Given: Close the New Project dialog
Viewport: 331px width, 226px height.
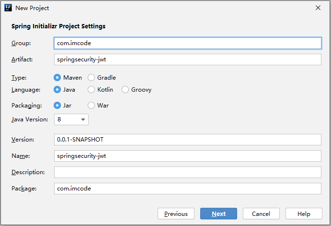Looking at the screenshot, I should [x=318, y=8].
